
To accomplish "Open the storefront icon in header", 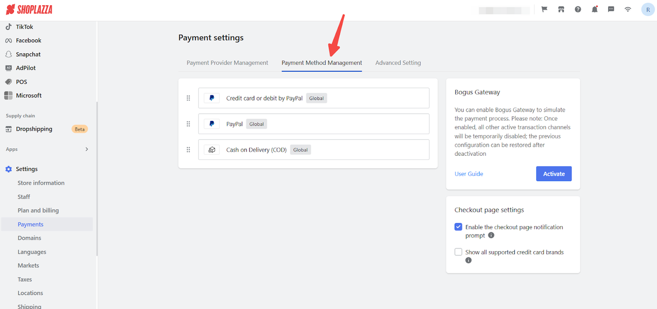I will coord(561,9).
